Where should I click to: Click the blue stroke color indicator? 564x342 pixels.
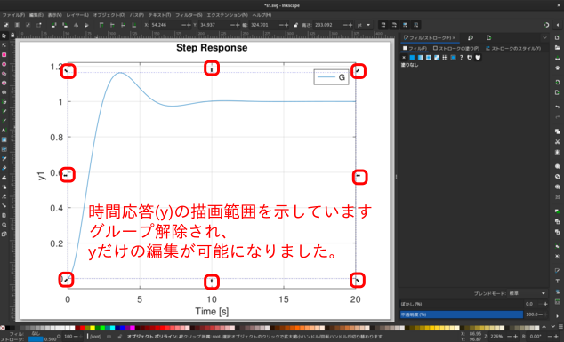click(36, 339)
